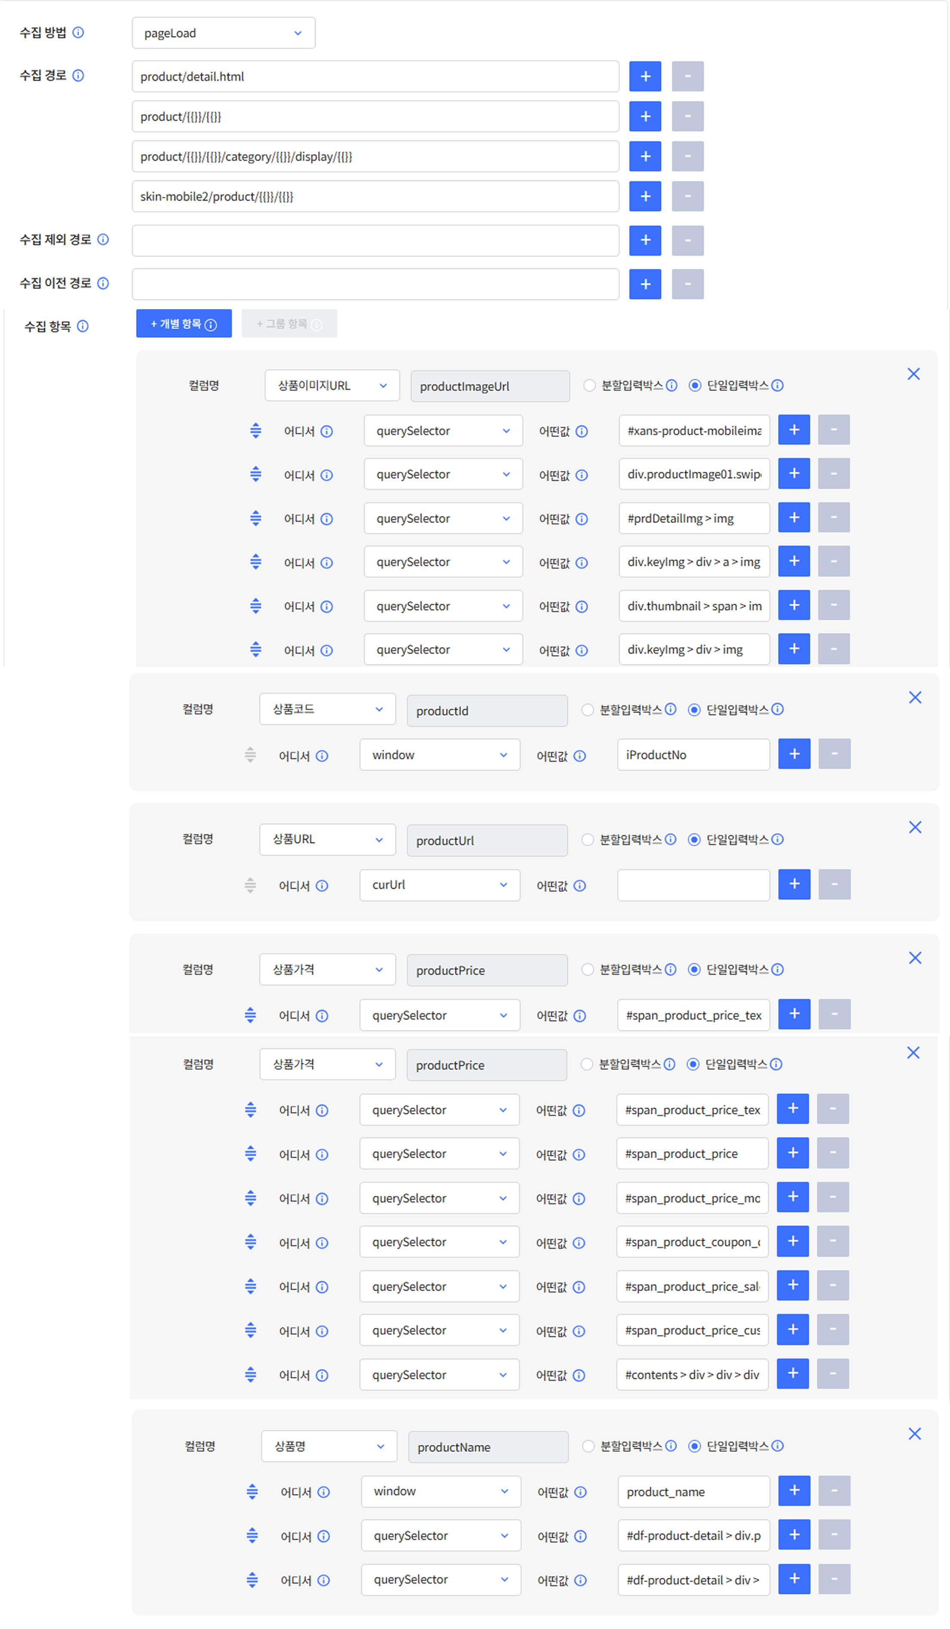Open the 상품명 column name dropdown

pyautogui.click(x=329, y=1446)
